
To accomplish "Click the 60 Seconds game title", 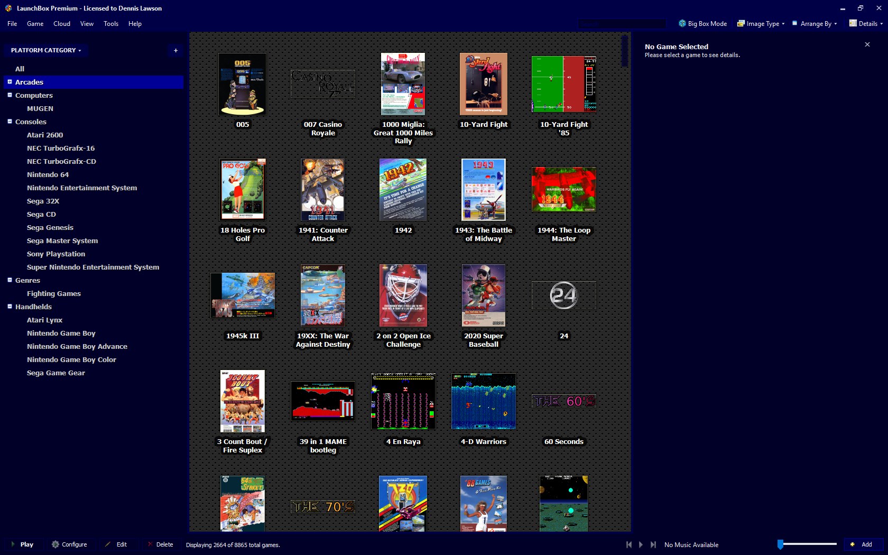I will click(564, 441).
